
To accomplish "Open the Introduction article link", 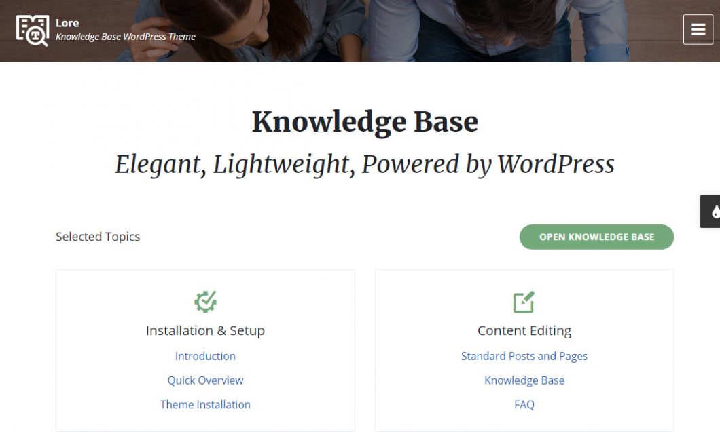I will point(205,356).
